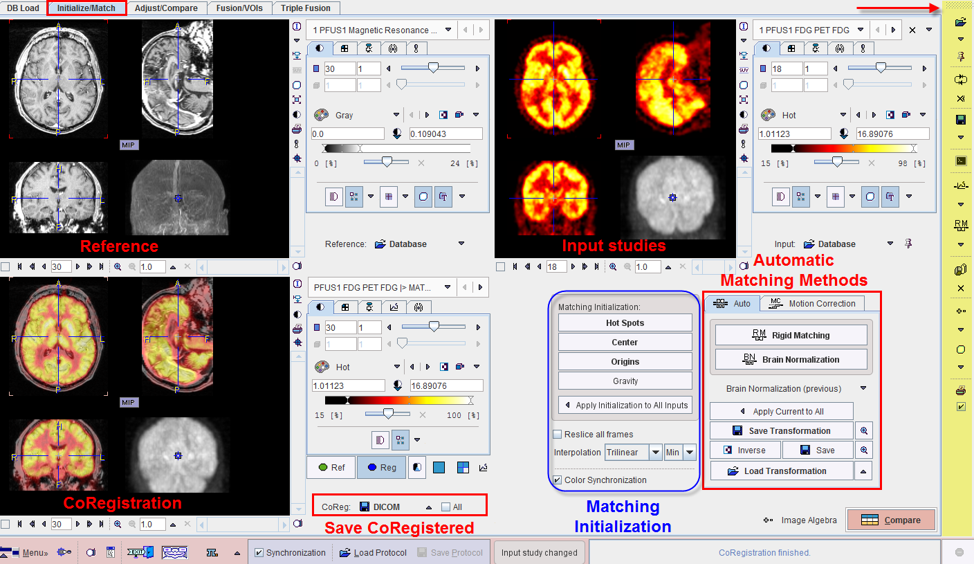
Task: Toggle the Ref display button
Action: (x=331, y=468)
